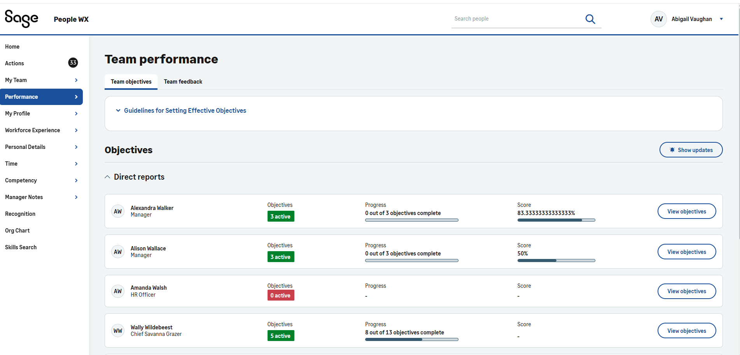Click the Show updates button
Screen dimensions: 740x355
tap(691, 150)
